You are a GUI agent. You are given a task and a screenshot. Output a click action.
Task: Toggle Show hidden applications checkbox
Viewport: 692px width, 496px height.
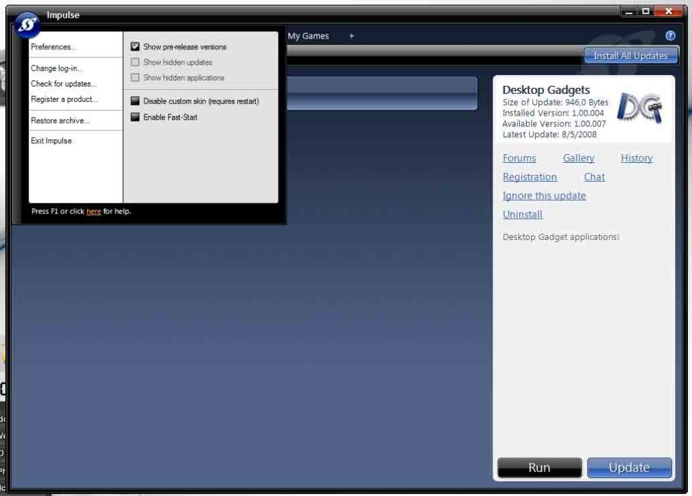135,78
